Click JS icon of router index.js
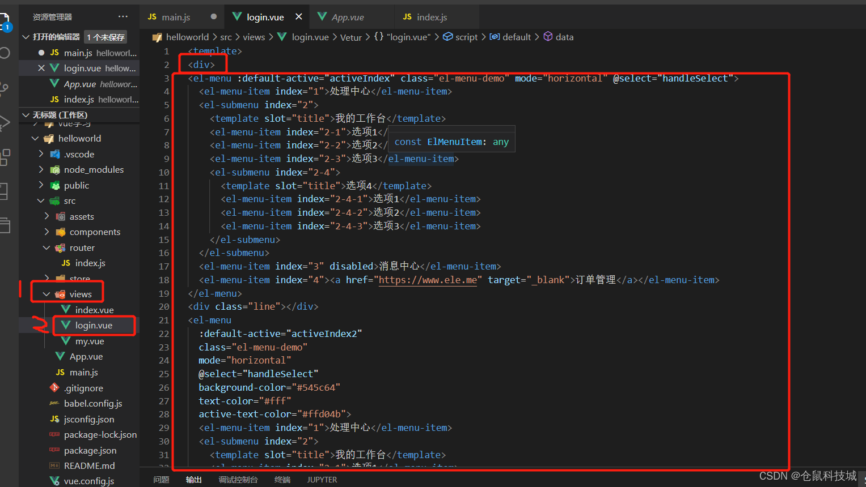This screenshot has height=487, width=866. [66, 263]
